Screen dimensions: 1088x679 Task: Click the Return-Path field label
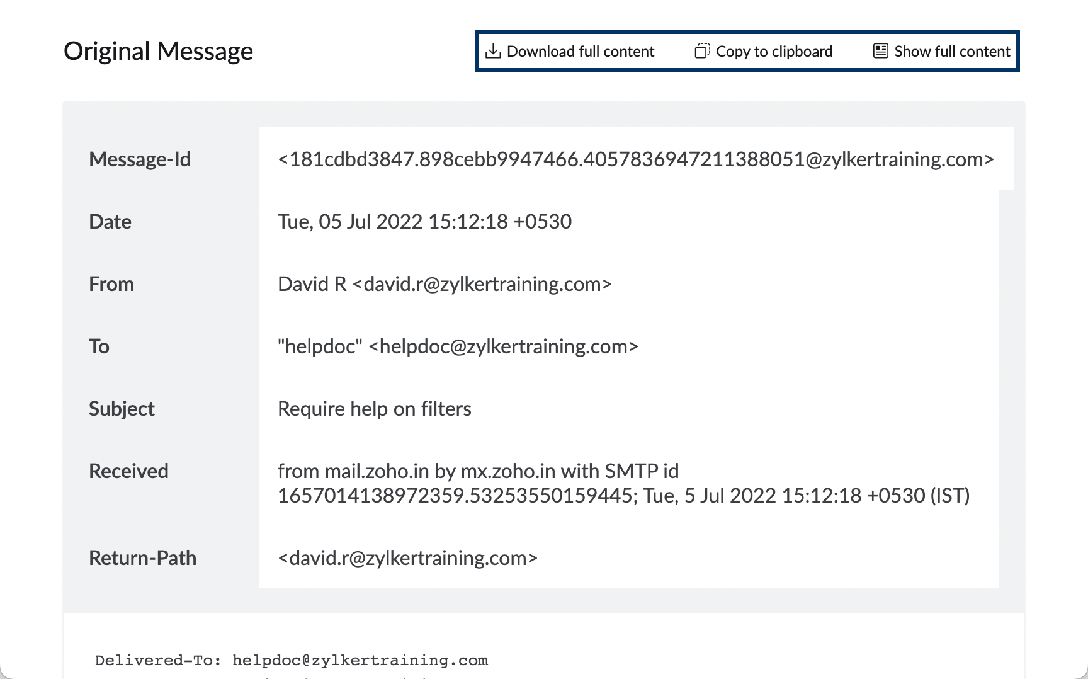[x=142, y=558]
